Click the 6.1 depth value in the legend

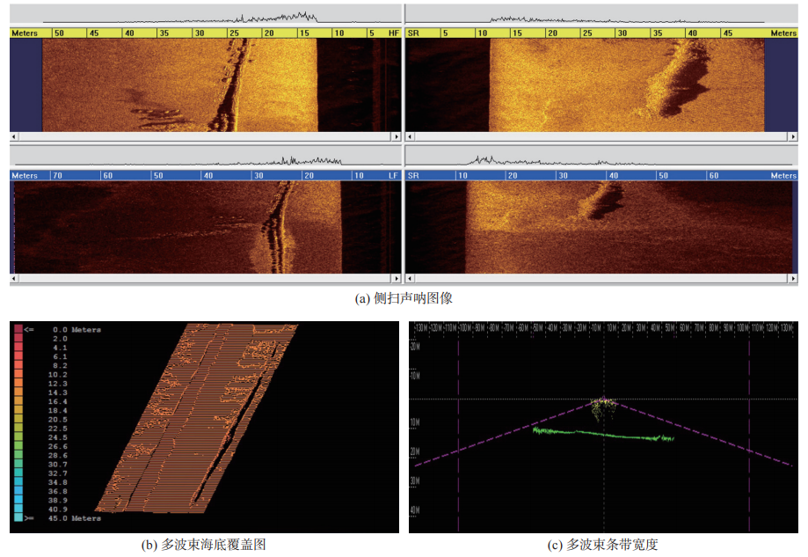60,357
